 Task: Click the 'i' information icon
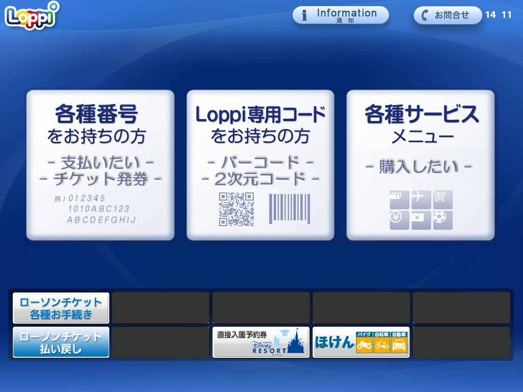tap(305, 15)
